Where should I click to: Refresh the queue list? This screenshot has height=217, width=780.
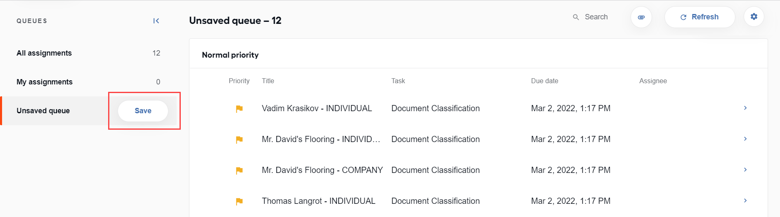point(700,17)
